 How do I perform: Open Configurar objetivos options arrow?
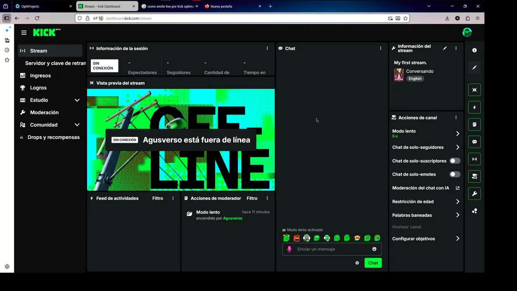458,238
